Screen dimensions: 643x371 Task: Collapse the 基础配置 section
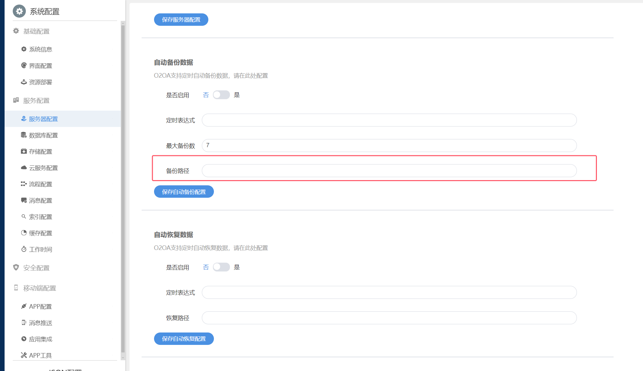point(36,31)
